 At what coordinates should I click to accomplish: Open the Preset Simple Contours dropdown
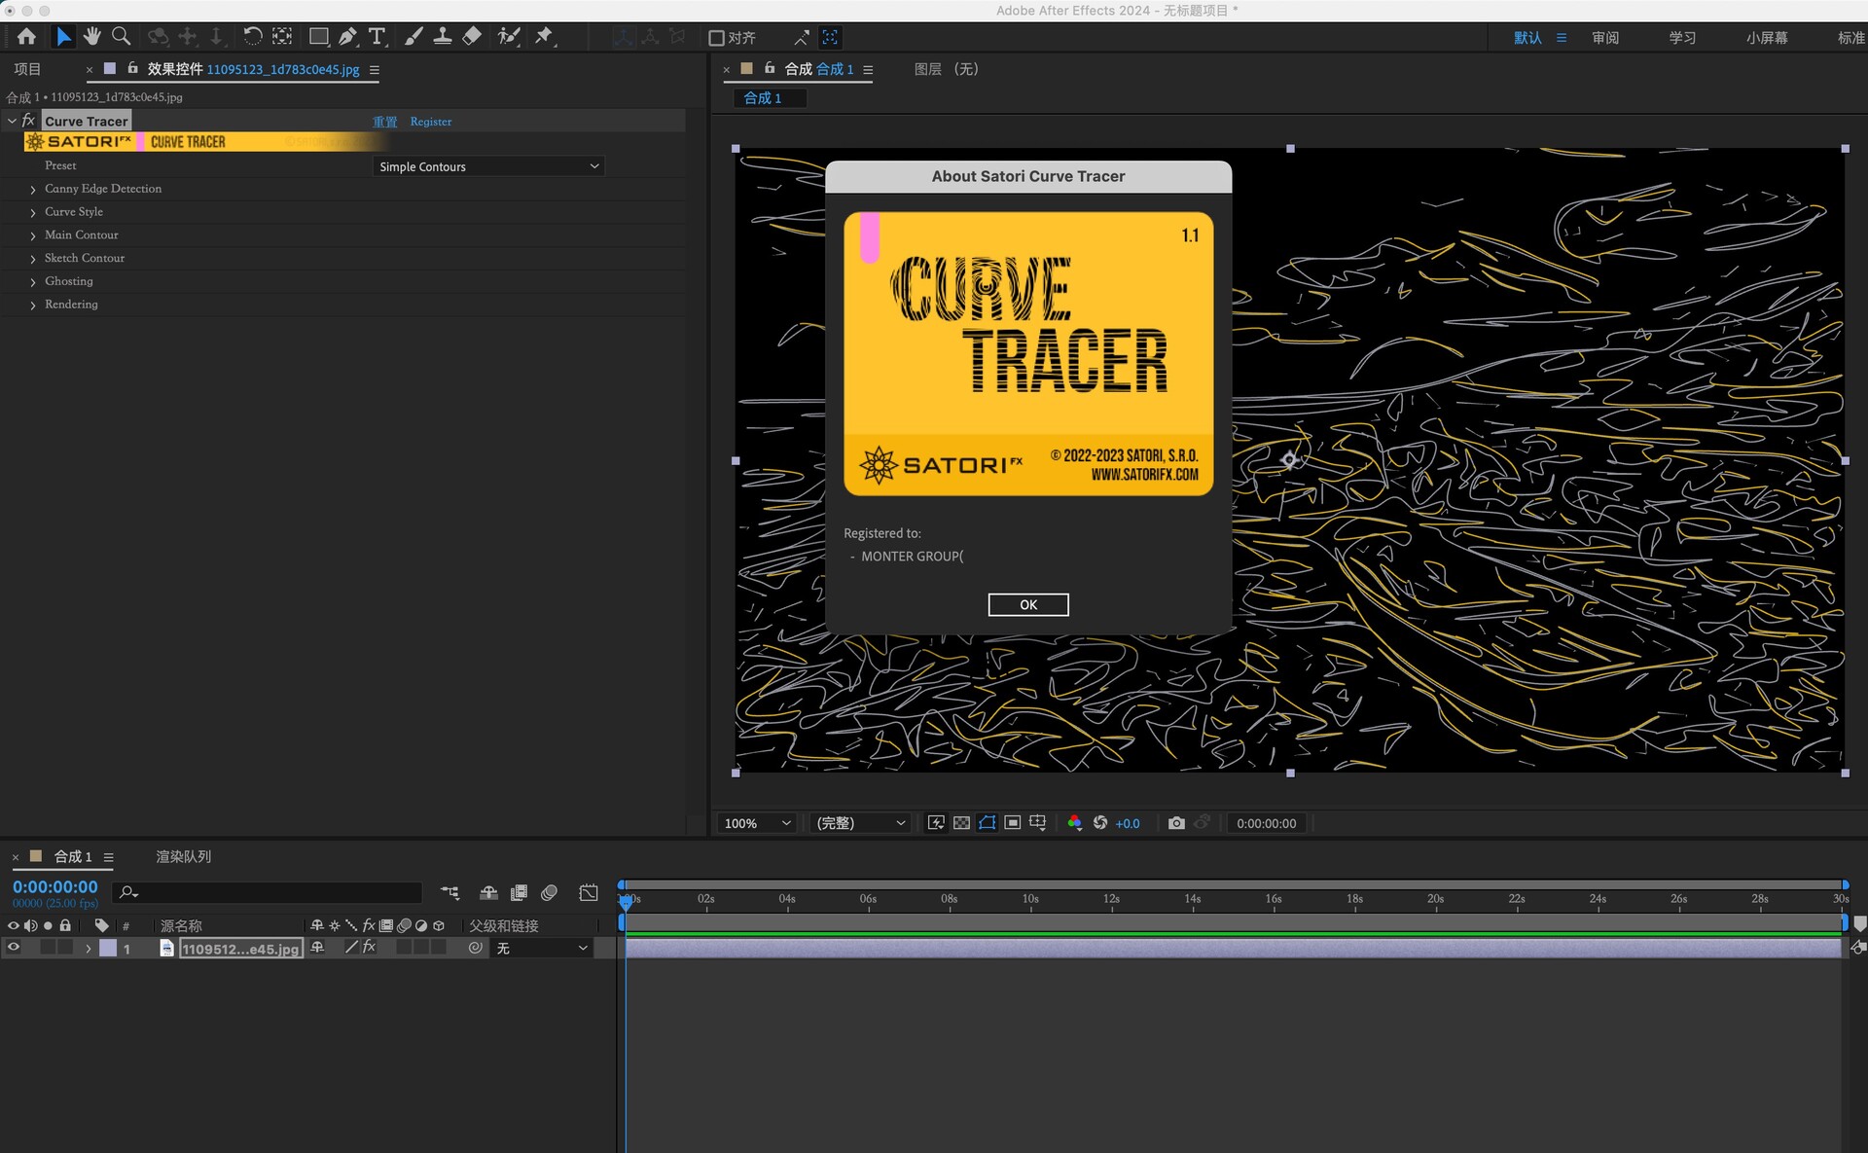coord(488,166)
